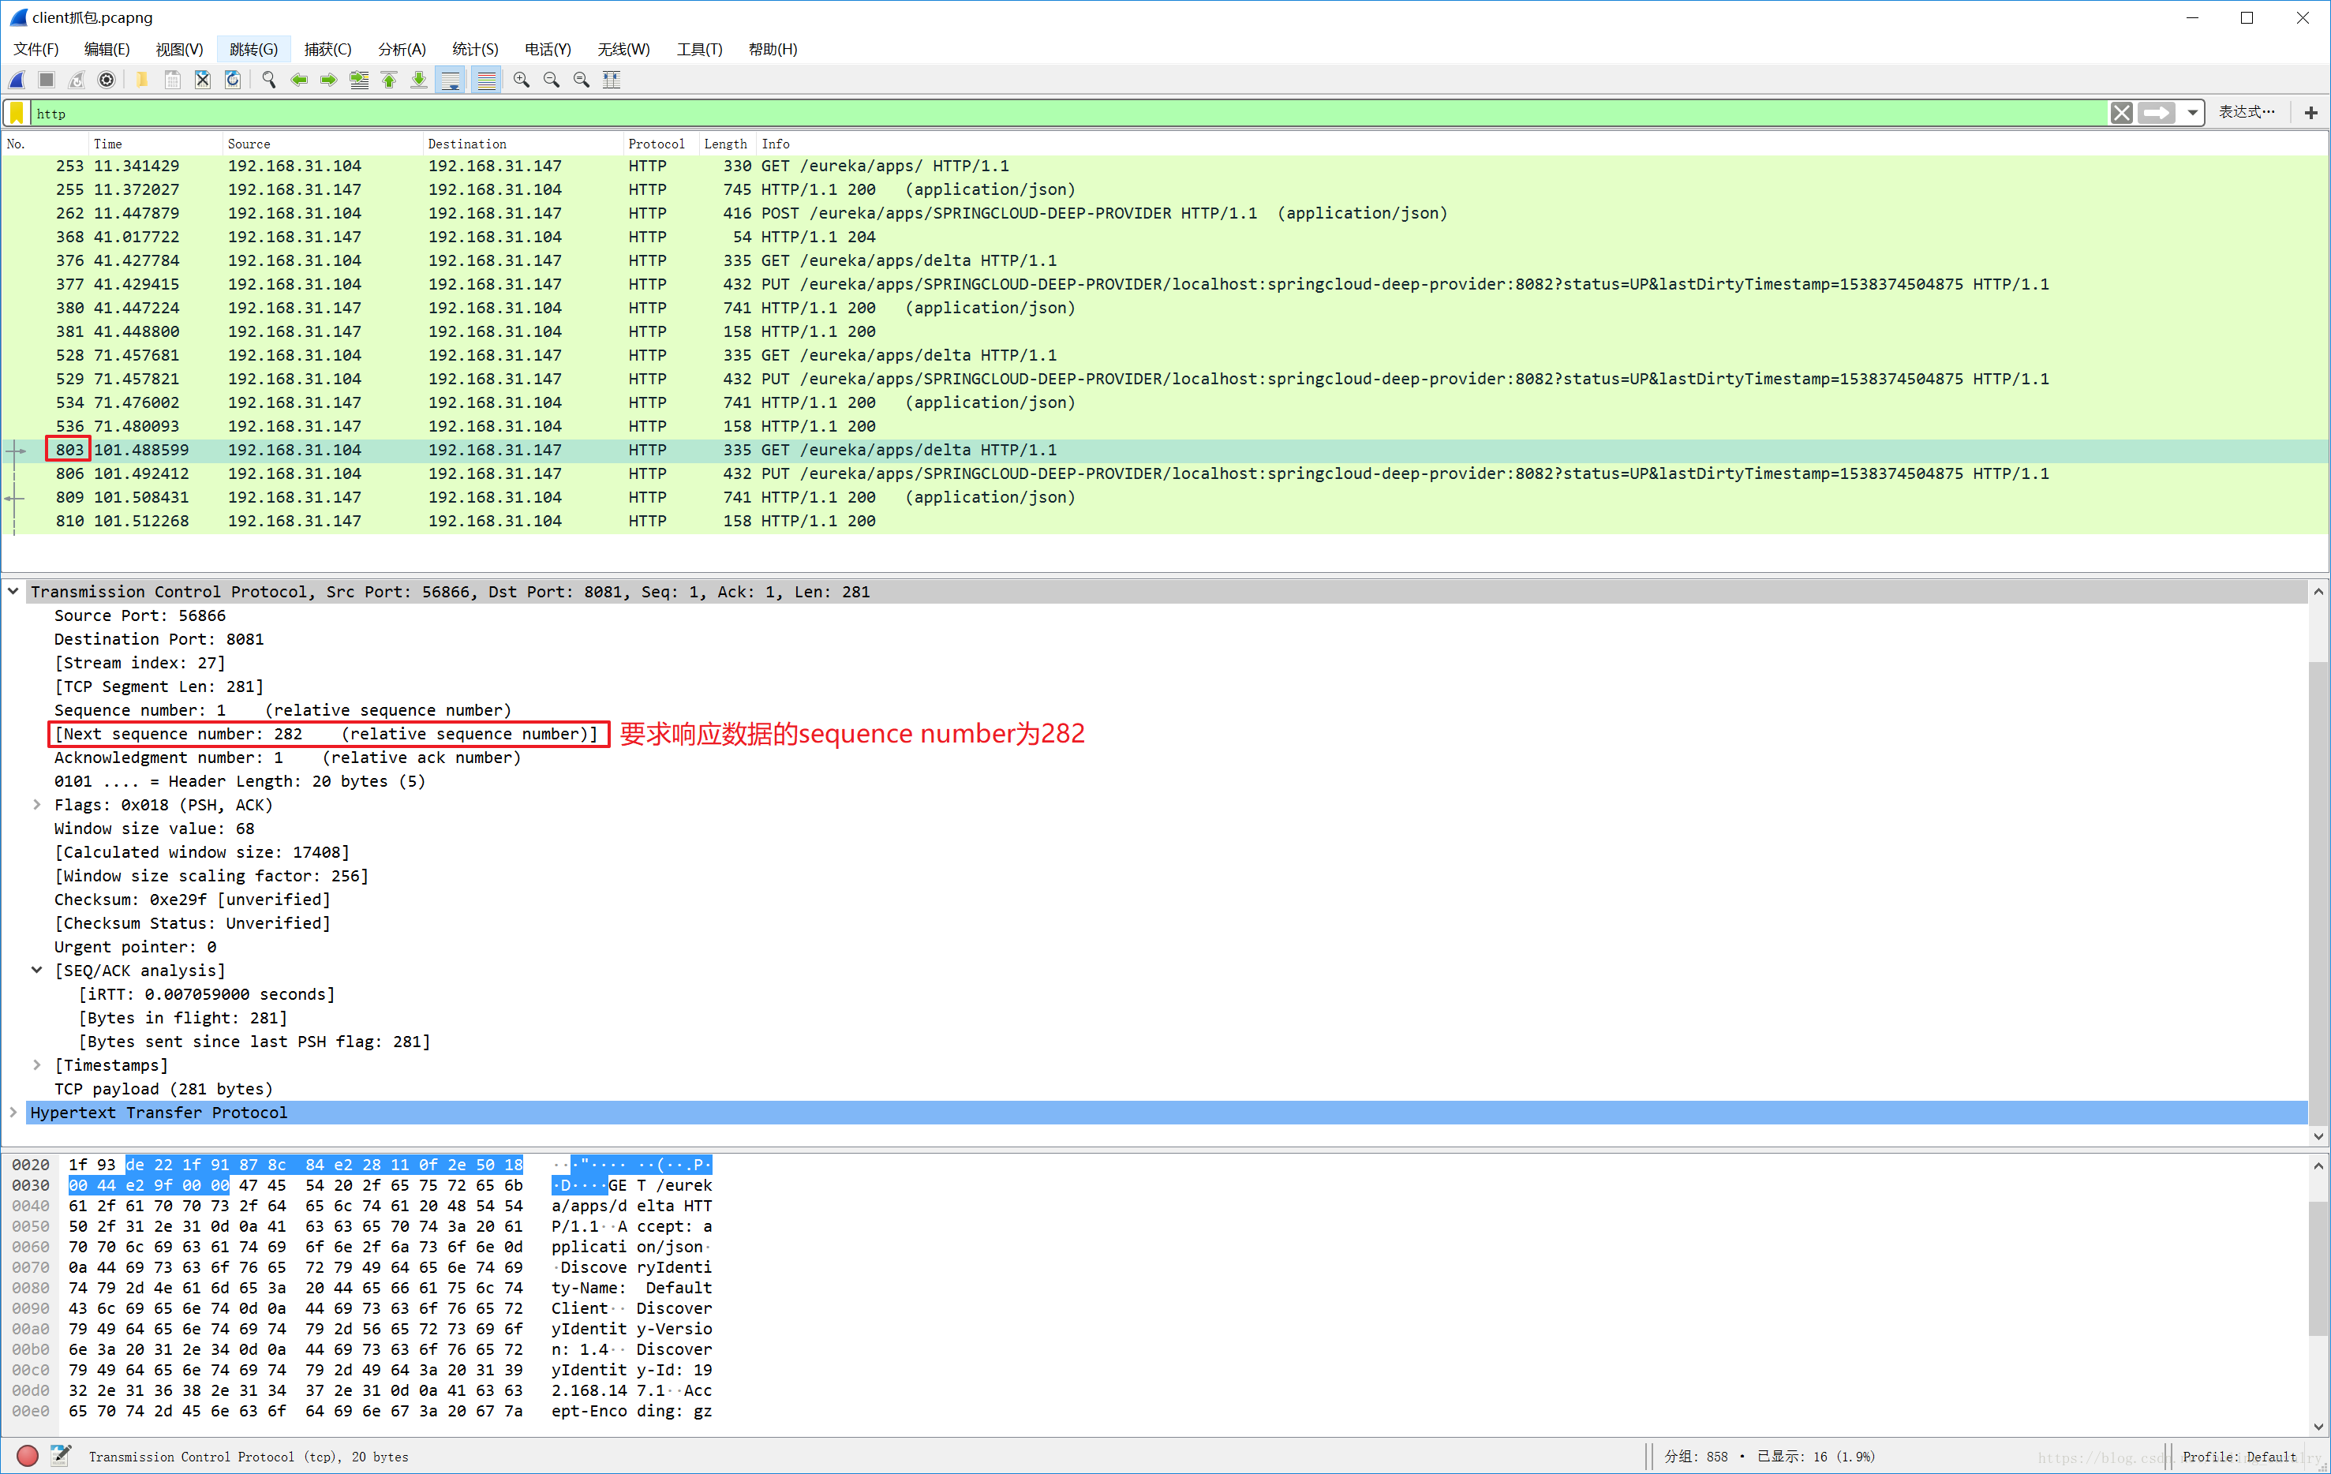Open the 分析(A) menu
The width and height of the screenshot is (2331, 1474).
click(401, 50)
